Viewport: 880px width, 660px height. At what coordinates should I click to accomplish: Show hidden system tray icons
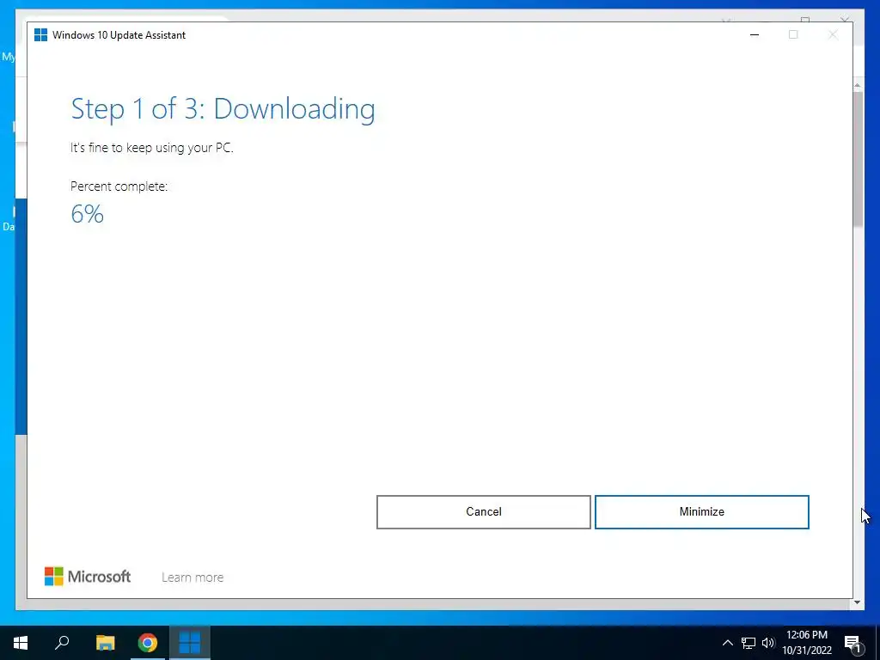(x=727, y=643)
